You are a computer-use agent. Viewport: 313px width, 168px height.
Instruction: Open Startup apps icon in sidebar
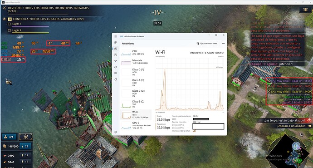point(116,61)
